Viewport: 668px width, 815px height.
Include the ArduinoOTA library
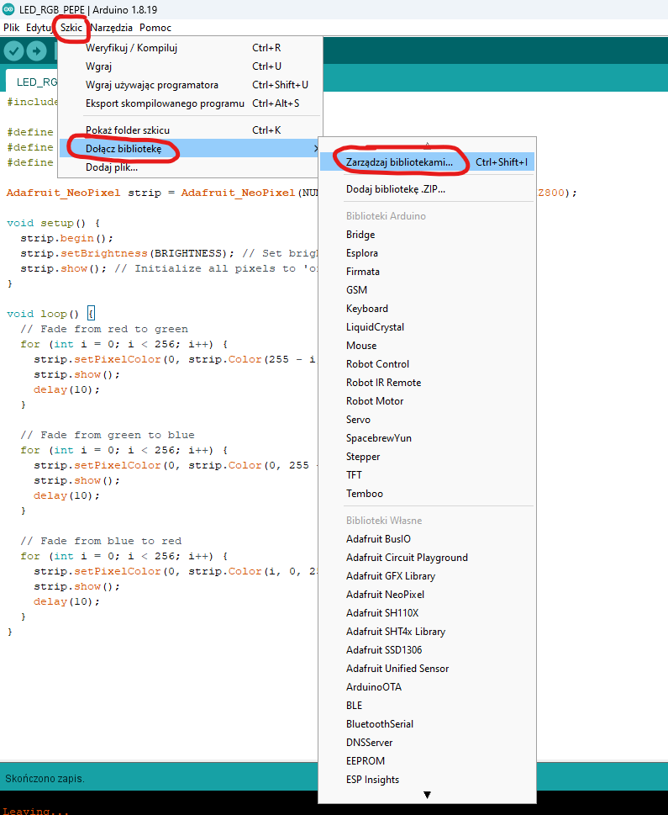pos(427,687)
